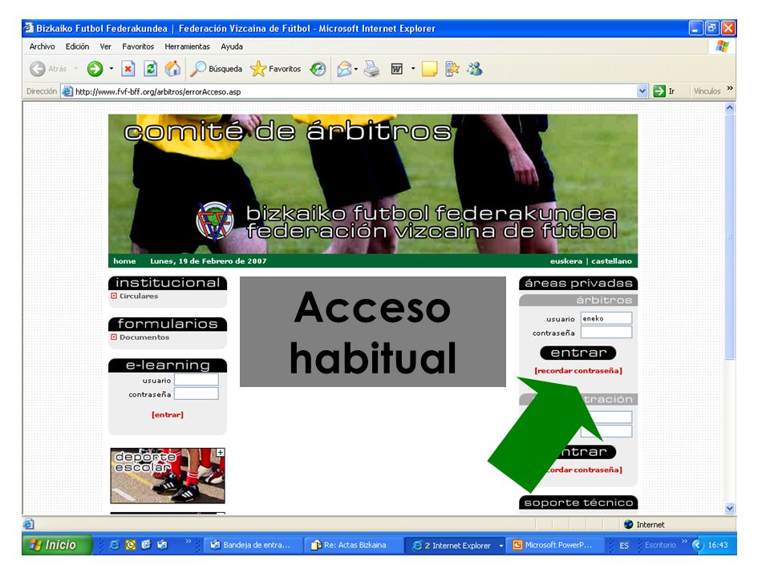Click the mail envelope toolbar icon
This screenshot has height=577, width=770.
344,69
